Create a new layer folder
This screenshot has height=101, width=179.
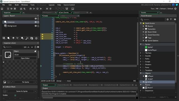(x=32, y=38)
